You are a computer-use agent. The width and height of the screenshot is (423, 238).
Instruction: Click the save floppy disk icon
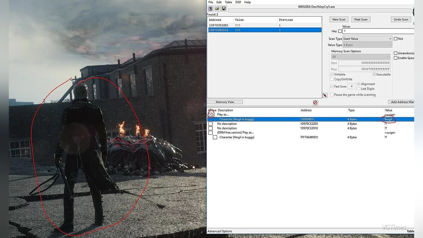[x=224, y=8]
